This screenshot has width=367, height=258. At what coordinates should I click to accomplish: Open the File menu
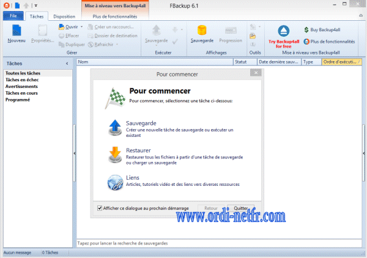coord(13,16)
